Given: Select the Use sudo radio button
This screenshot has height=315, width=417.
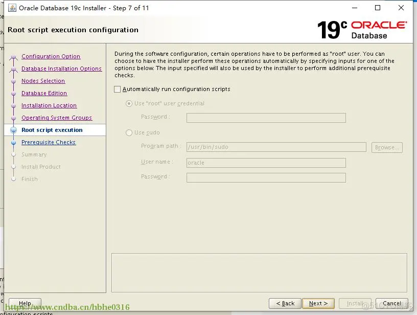Looking at the screenshot, I should (129, 132).
